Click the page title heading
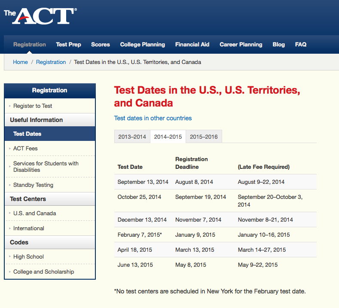Viewport: 339px width, 308px height. [207, 96]
